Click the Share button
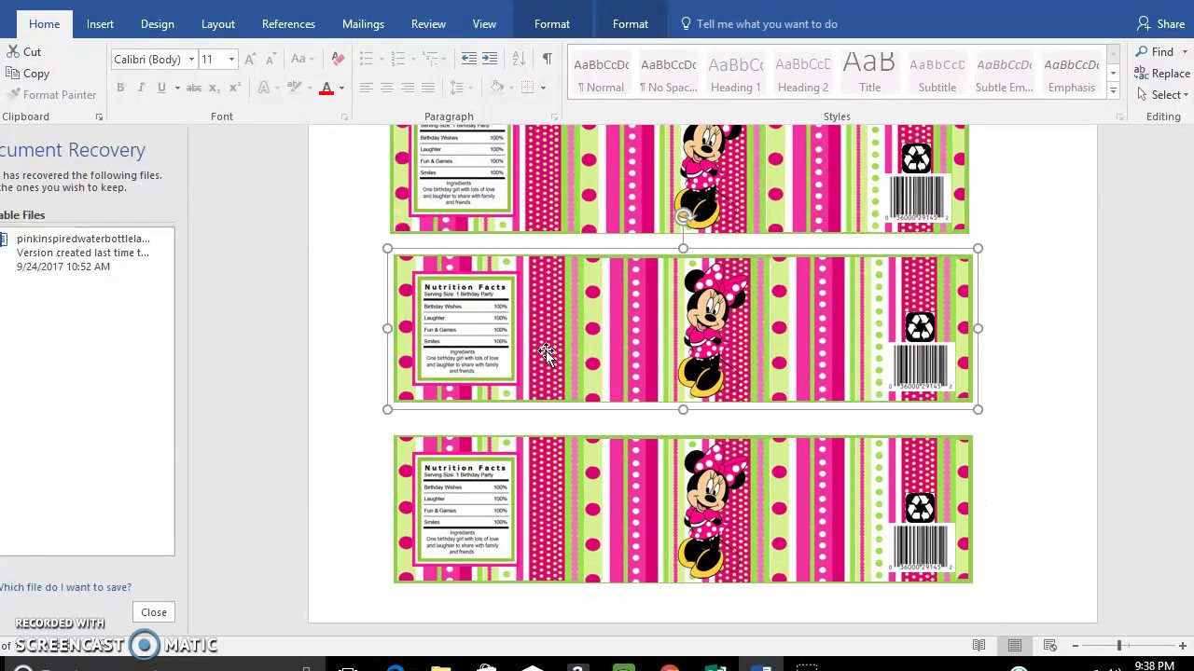Viewport: 1194px width, 671px height. pyautogui.click(x=1161, y=24)
